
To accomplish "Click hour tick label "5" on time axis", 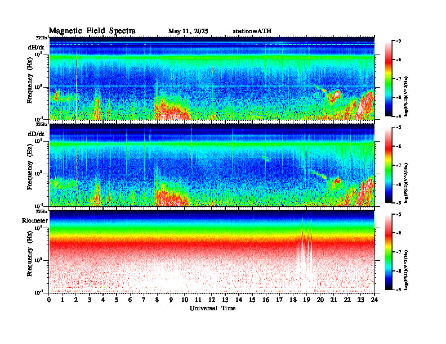I will 117,300.
